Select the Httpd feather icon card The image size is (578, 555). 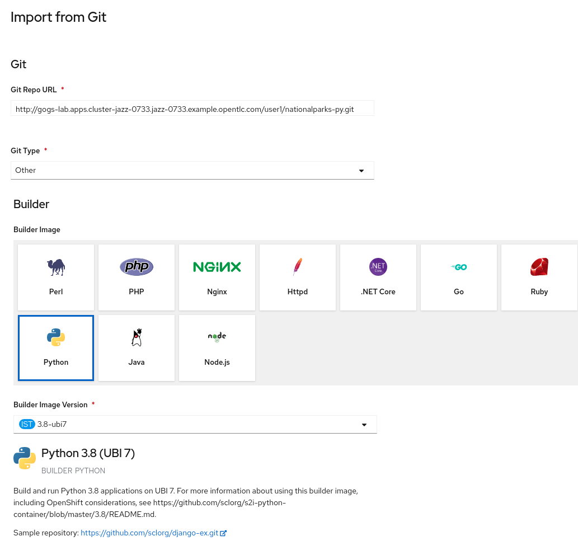click(298, 277)
